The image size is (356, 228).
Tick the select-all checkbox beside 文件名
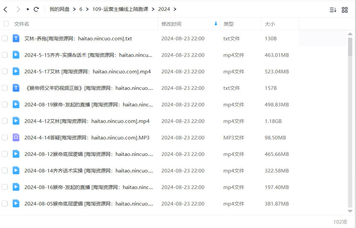point(6,23)
